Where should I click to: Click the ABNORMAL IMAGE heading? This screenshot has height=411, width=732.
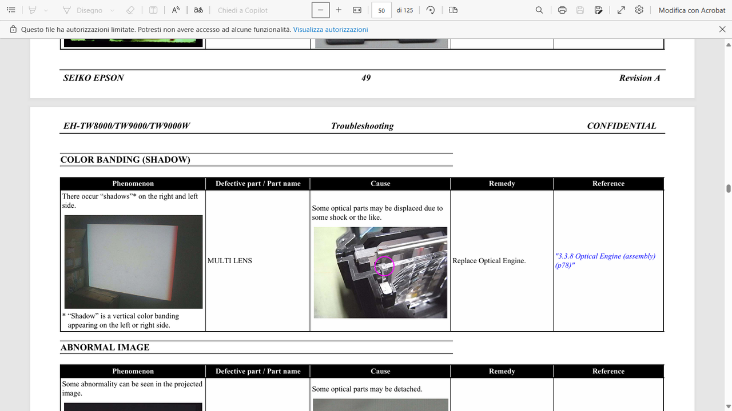click(105, 348)
